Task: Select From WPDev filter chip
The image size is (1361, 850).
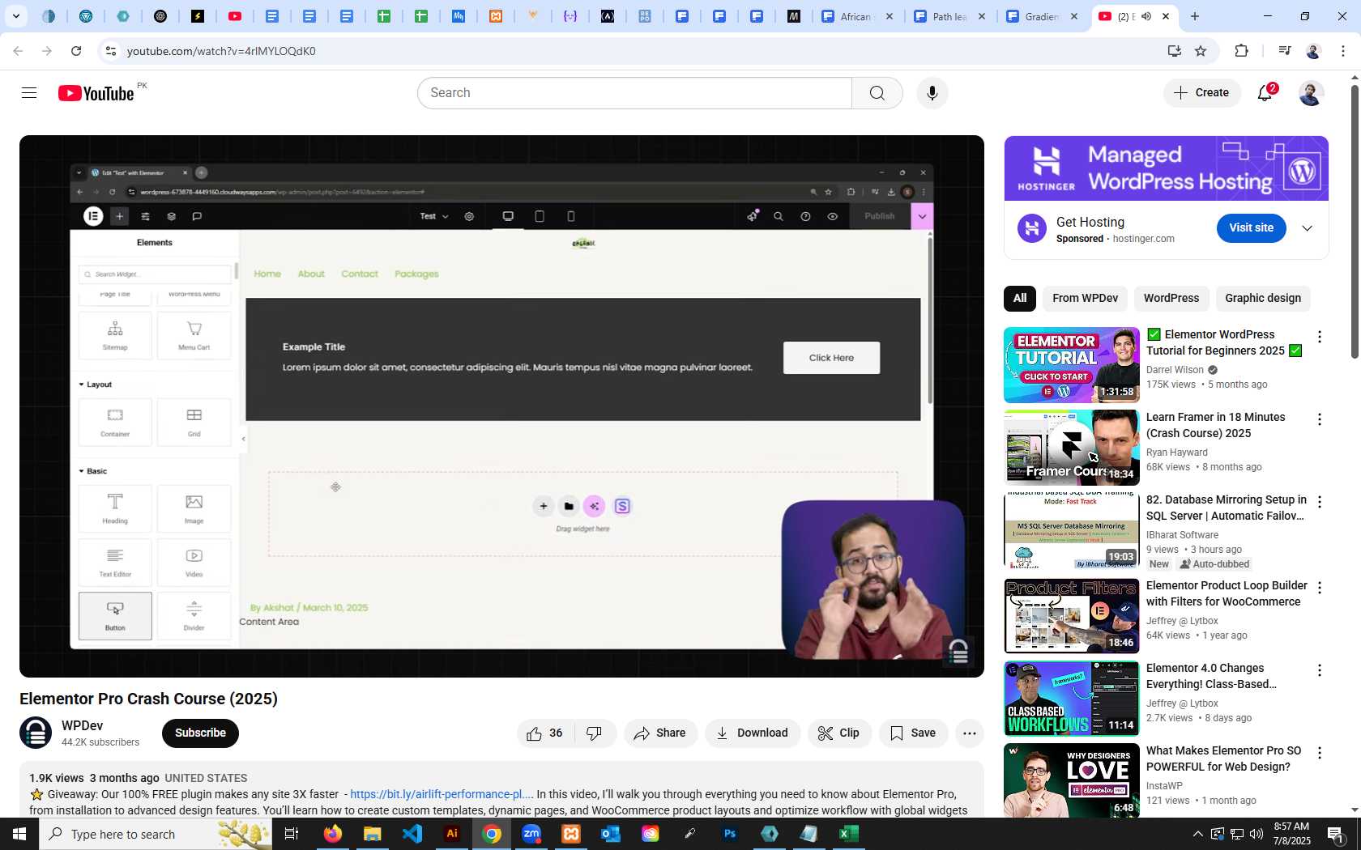Action: tap(1085, 299)
